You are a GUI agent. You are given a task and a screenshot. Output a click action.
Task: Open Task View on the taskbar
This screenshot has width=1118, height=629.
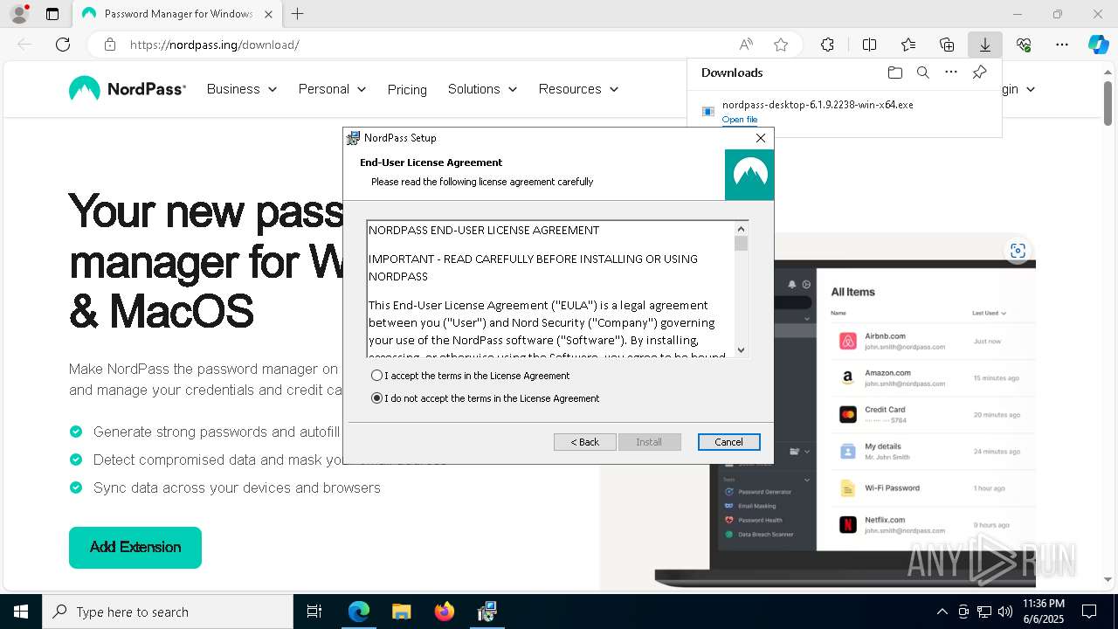(314, 612)
